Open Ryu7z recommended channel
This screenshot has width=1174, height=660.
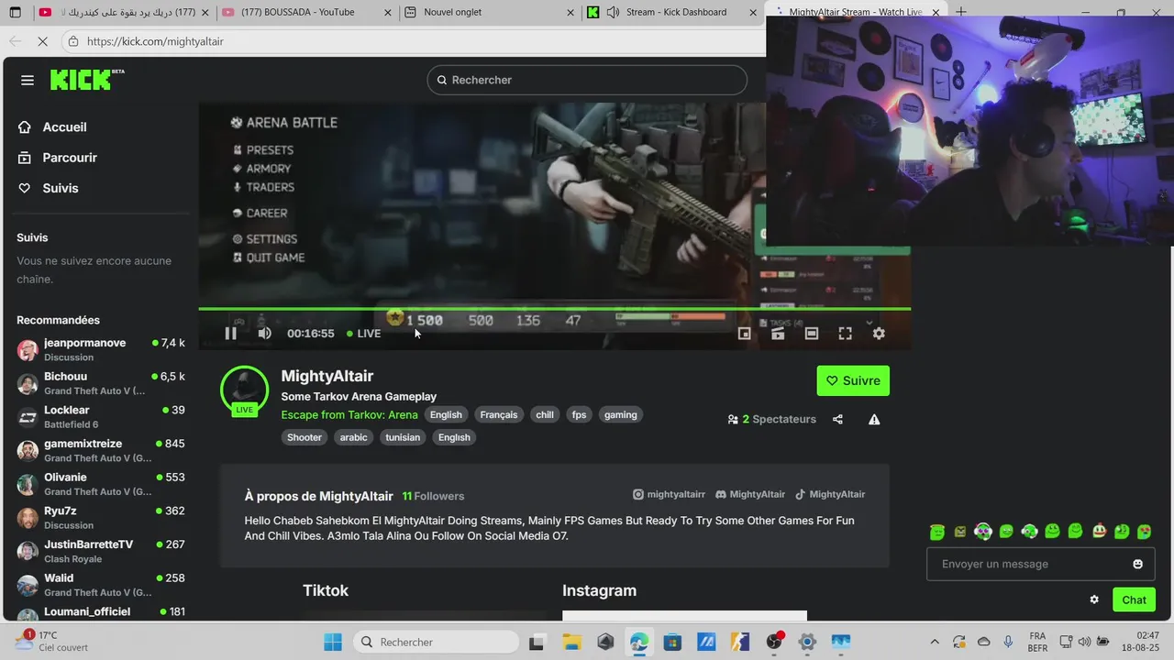click(x=101, y=518)
